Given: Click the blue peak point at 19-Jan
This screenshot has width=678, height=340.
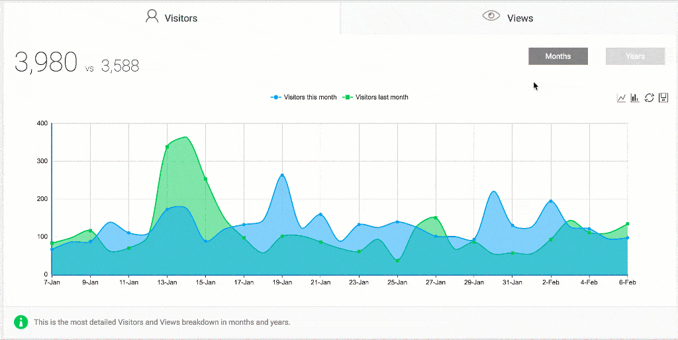Looking at the screenshot, I should click(x=282, y=176).
